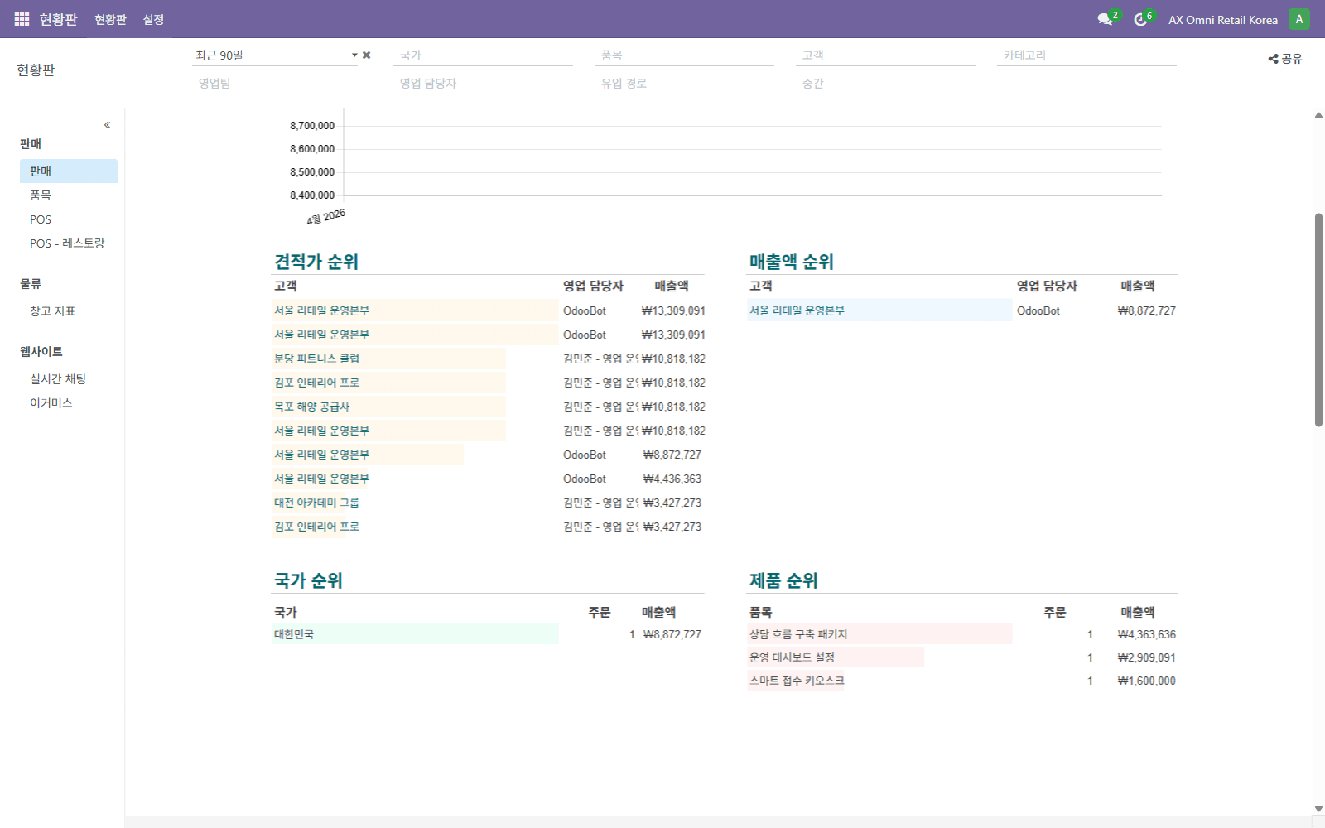The image size is (1325, 828).
Task: Open the 설정 menu
Action: (153, 19)
